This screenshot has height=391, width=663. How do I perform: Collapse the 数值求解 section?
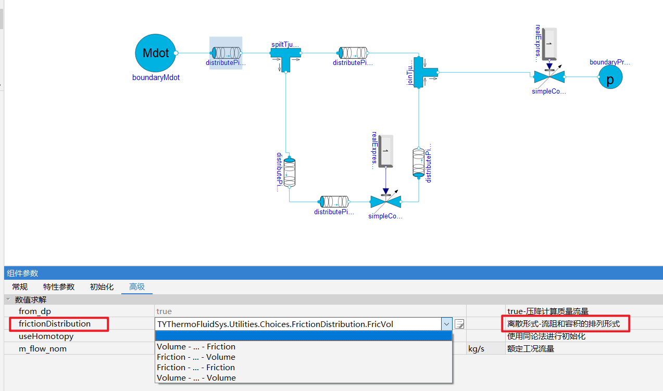[8, 299]
